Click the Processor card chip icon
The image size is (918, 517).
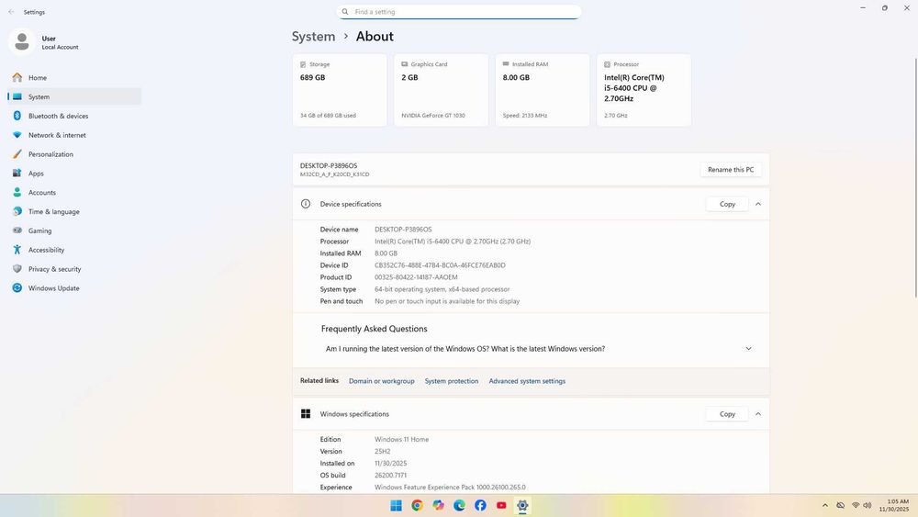pyautogui.click(x=607, y=64)
